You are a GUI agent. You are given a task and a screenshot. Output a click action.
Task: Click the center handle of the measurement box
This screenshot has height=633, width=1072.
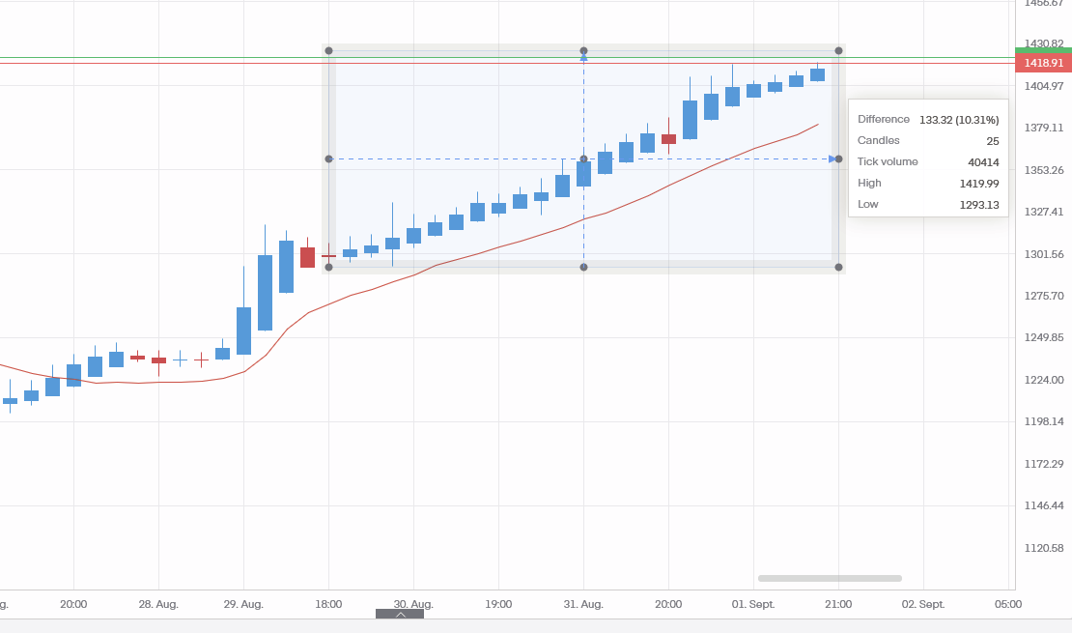[x=583, y=158]
